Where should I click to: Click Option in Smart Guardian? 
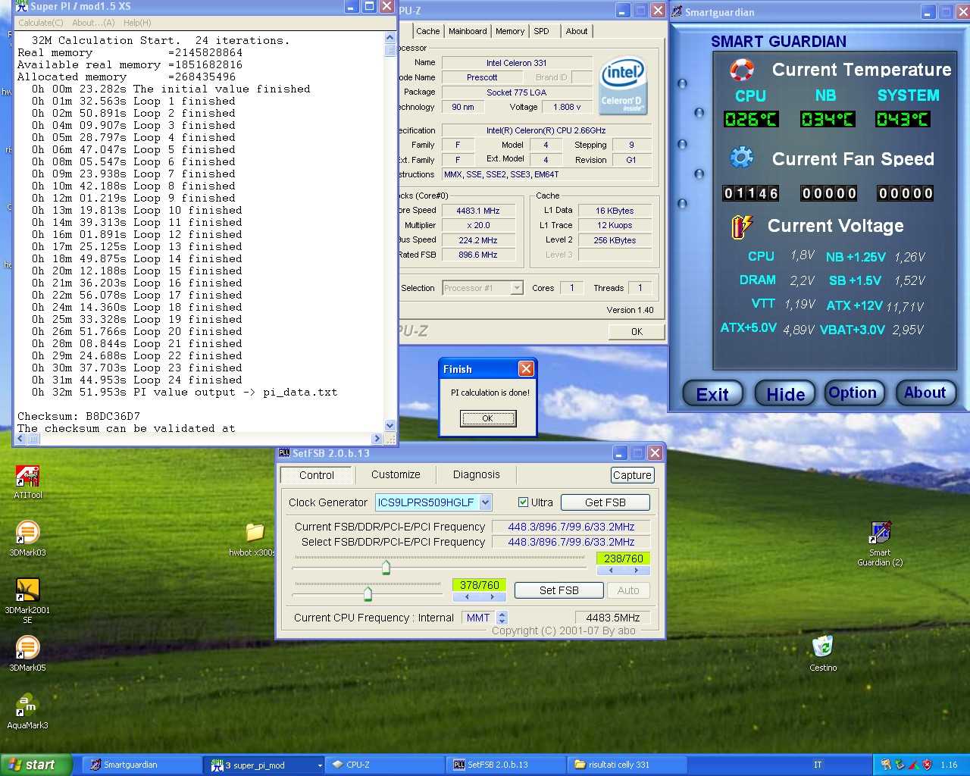click(853, 393)
